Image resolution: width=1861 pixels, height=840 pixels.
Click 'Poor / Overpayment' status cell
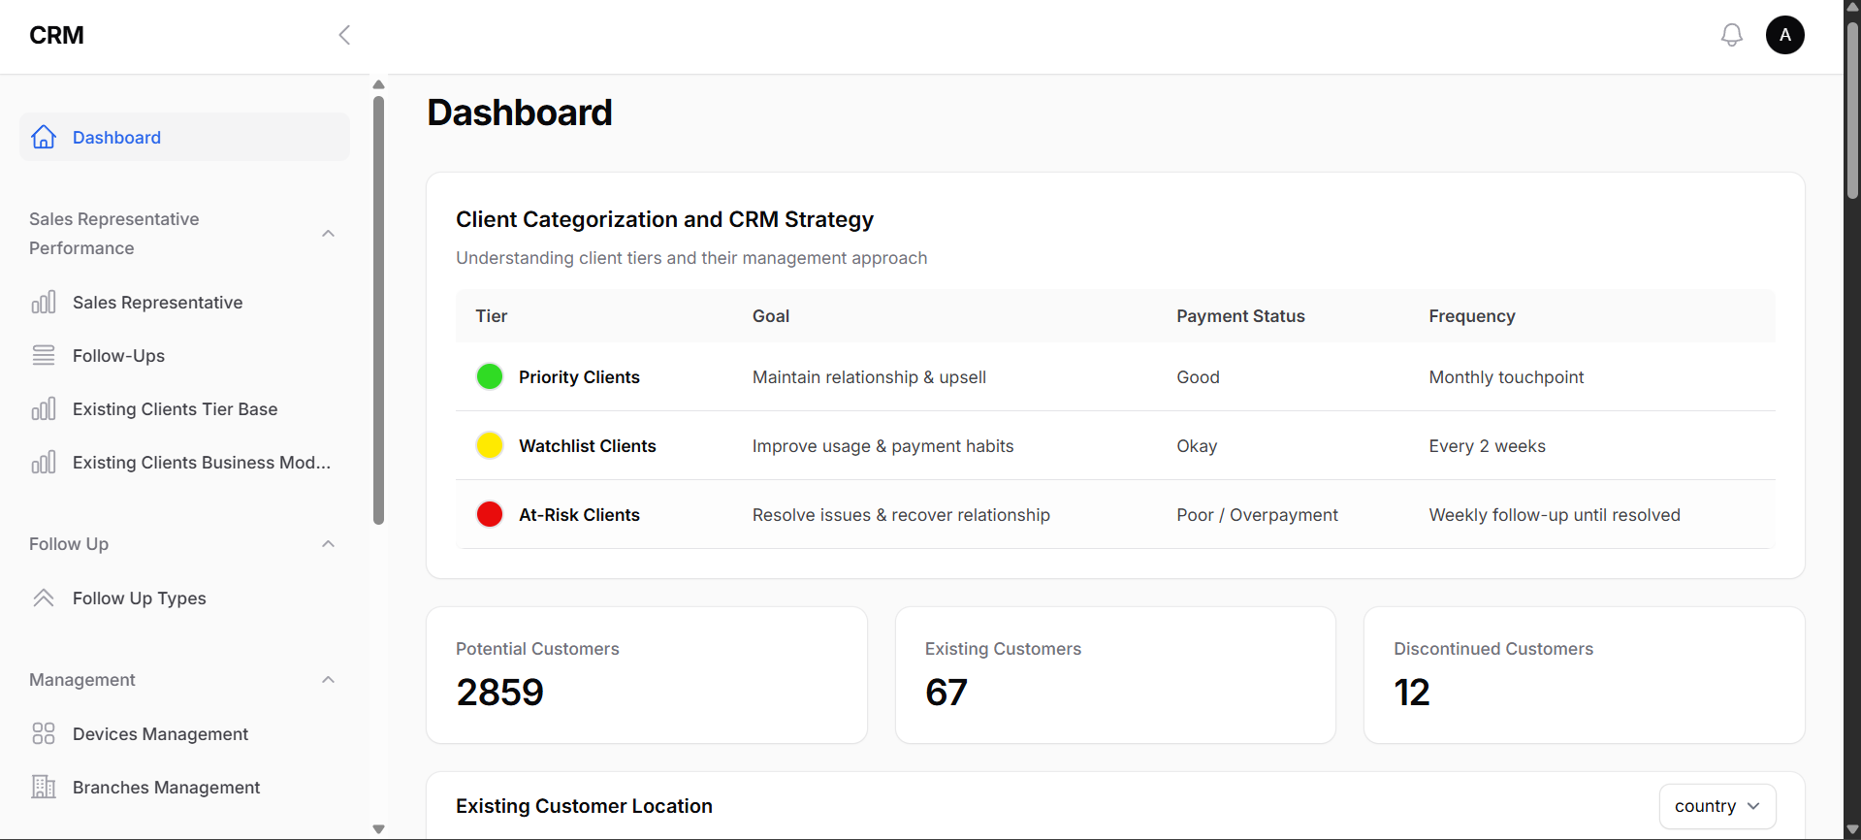[x=1257, y=514]
